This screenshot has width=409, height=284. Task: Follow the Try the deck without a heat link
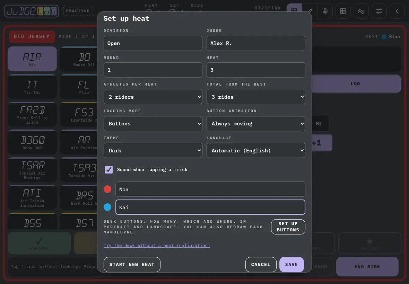(x=157, y=246)
